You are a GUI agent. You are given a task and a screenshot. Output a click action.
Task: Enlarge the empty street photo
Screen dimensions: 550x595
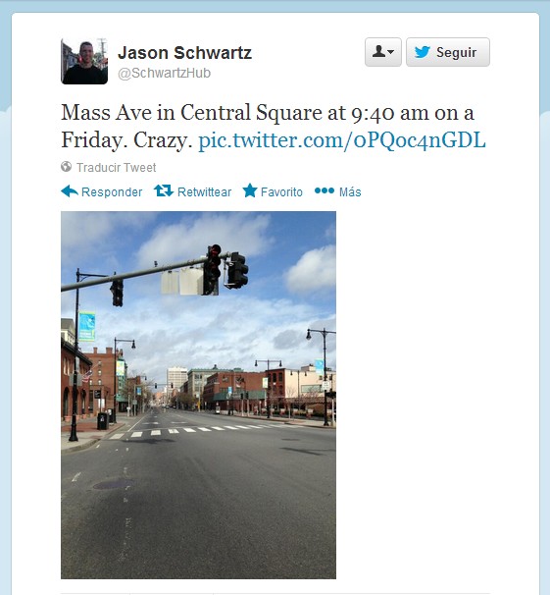point(198,395)
